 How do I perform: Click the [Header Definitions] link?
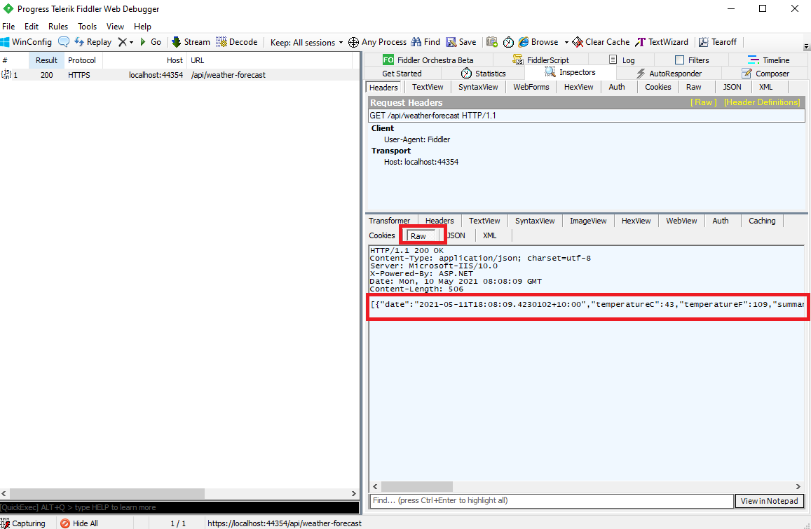[762, 102]
